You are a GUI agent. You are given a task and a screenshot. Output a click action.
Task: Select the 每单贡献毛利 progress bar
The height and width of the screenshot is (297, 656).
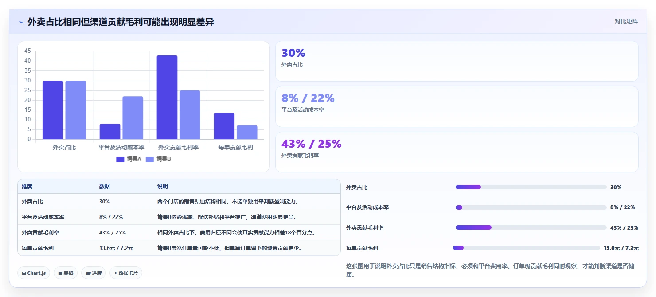point(527,248)
